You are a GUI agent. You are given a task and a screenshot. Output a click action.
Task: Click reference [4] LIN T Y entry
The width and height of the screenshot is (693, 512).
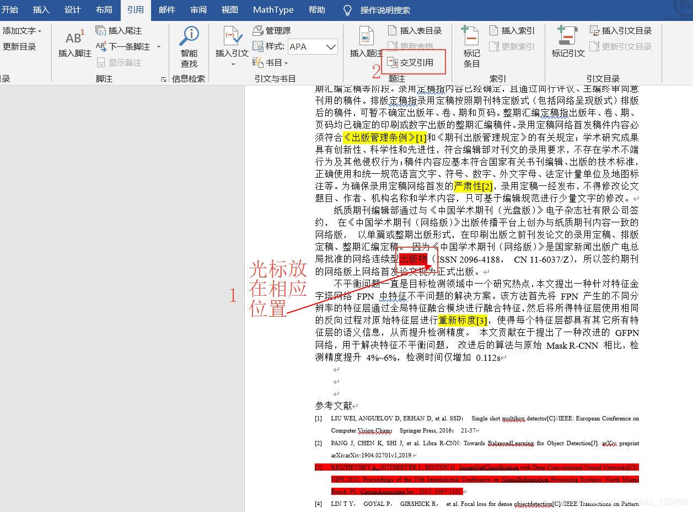[x=477, y=503]
